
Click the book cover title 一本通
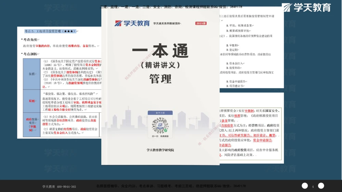click(x=160, y=51)
